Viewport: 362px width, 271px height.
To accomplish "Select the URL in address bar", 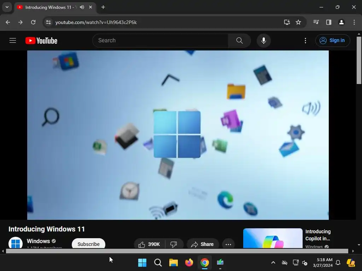I will pos(96,22).
